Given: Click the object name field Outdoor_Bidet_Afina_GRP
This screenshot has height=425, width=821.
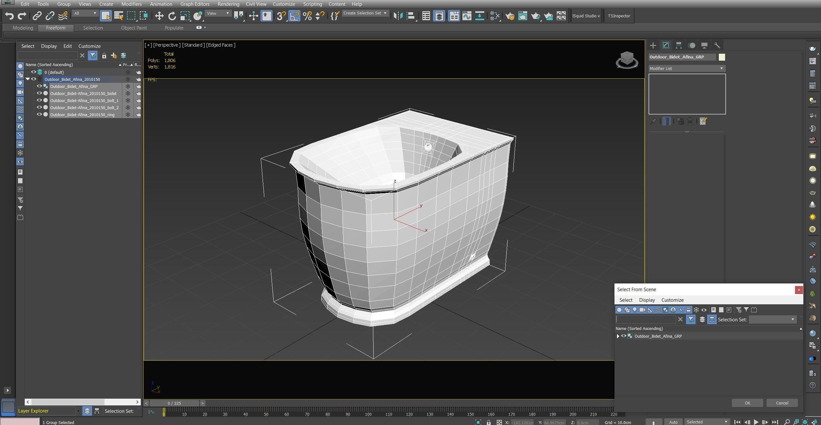Looking at the screenshot, I should pos(682,57).
